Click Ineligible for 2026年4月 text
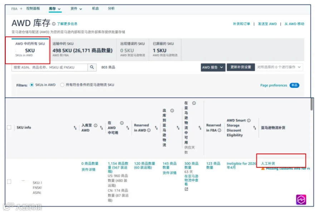 click(241, 165)
